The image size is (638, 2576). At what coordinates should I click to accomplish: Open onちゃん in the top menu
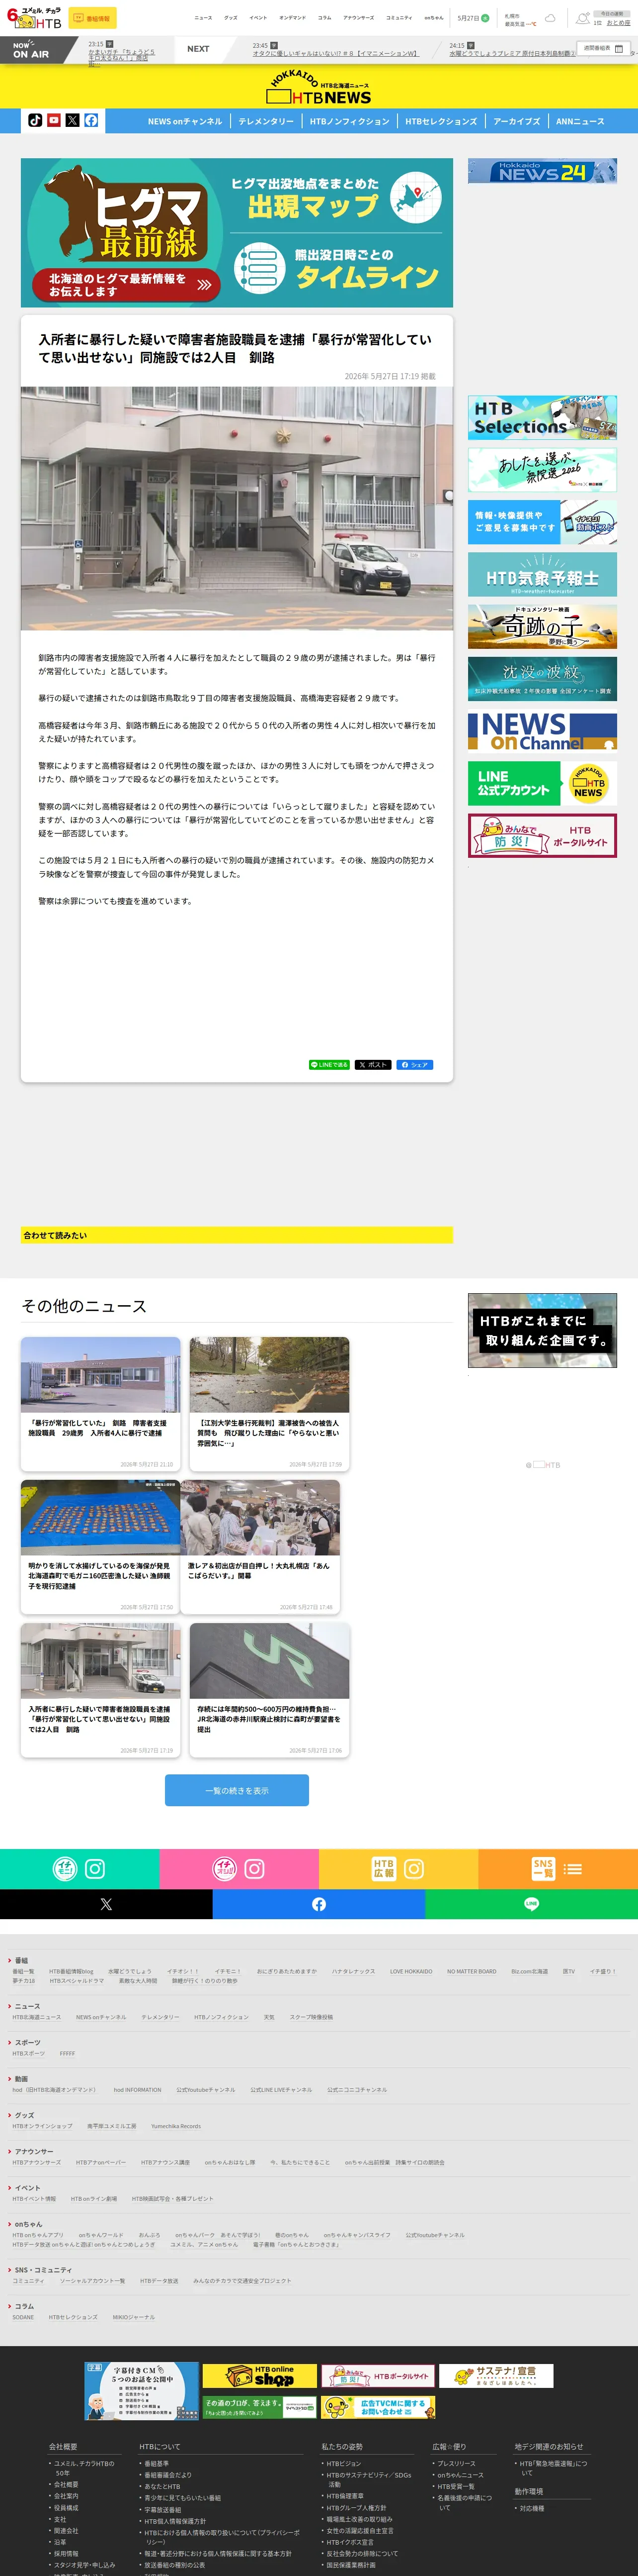(433, 18)
